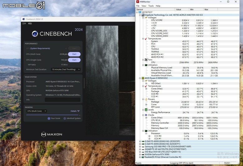The width and height of the screenshot is (243, 166).
Task: Collapse the Clocks section
Action: point(143,115)
